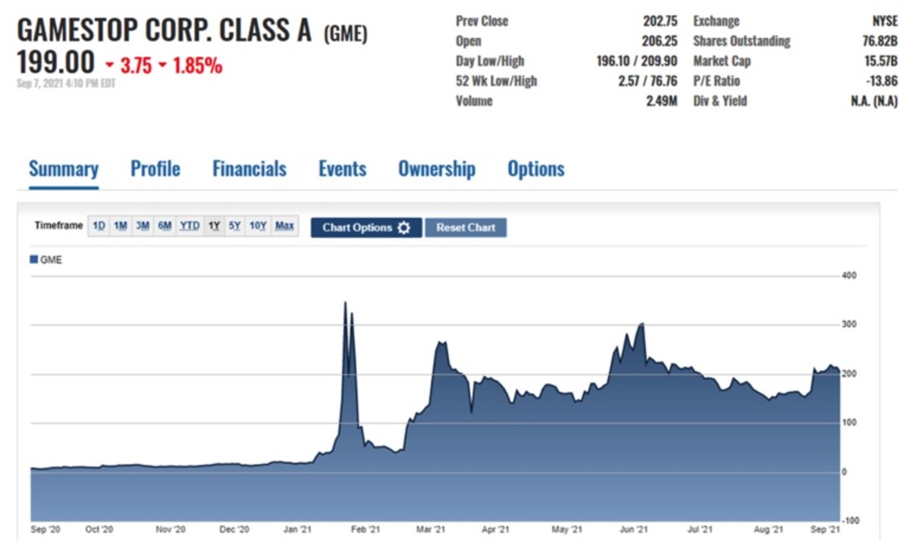This screenshot has height=548, width=910.
Task: Click the Reset Chart button
Action: (x=466, y=227)
